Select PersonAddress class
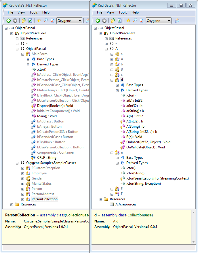The height and width of the screenshot is (253, 198). coord(43,194)
